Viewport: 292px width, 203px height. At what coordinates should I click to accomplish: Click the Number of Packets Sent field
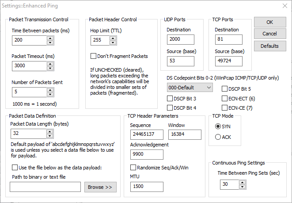click(29, 92)
